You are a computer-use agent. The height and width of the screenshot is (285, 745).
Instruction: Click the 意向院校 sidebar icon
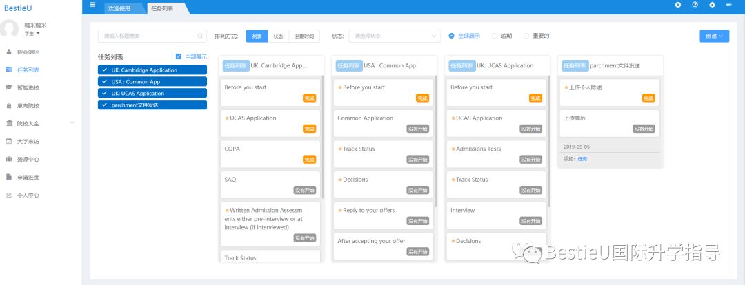point(8,106)
